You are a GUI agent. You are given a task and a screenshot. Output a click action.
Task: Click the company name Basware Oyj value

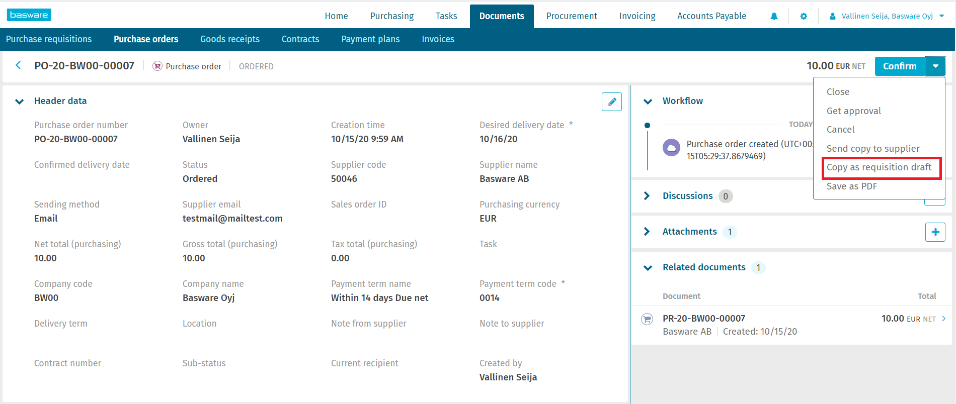[208, 298]
